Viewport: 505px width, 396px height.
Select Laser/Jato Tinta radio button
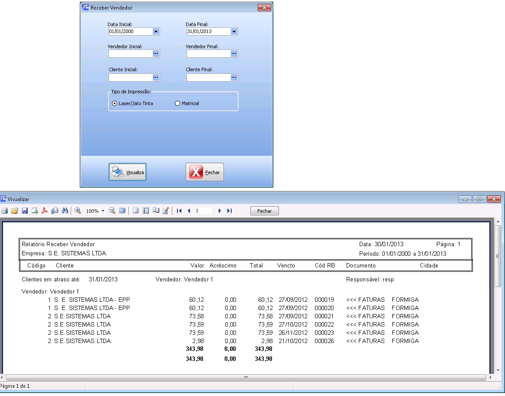115,104
